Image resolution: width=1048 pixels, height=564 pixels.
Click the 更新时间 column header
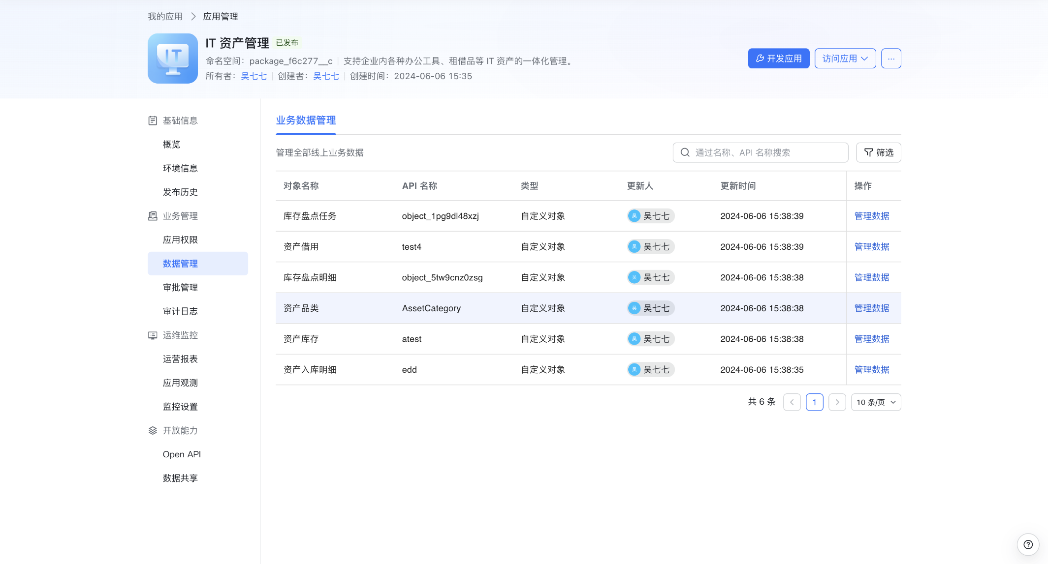pyautogui.click(x=738, y=186)
